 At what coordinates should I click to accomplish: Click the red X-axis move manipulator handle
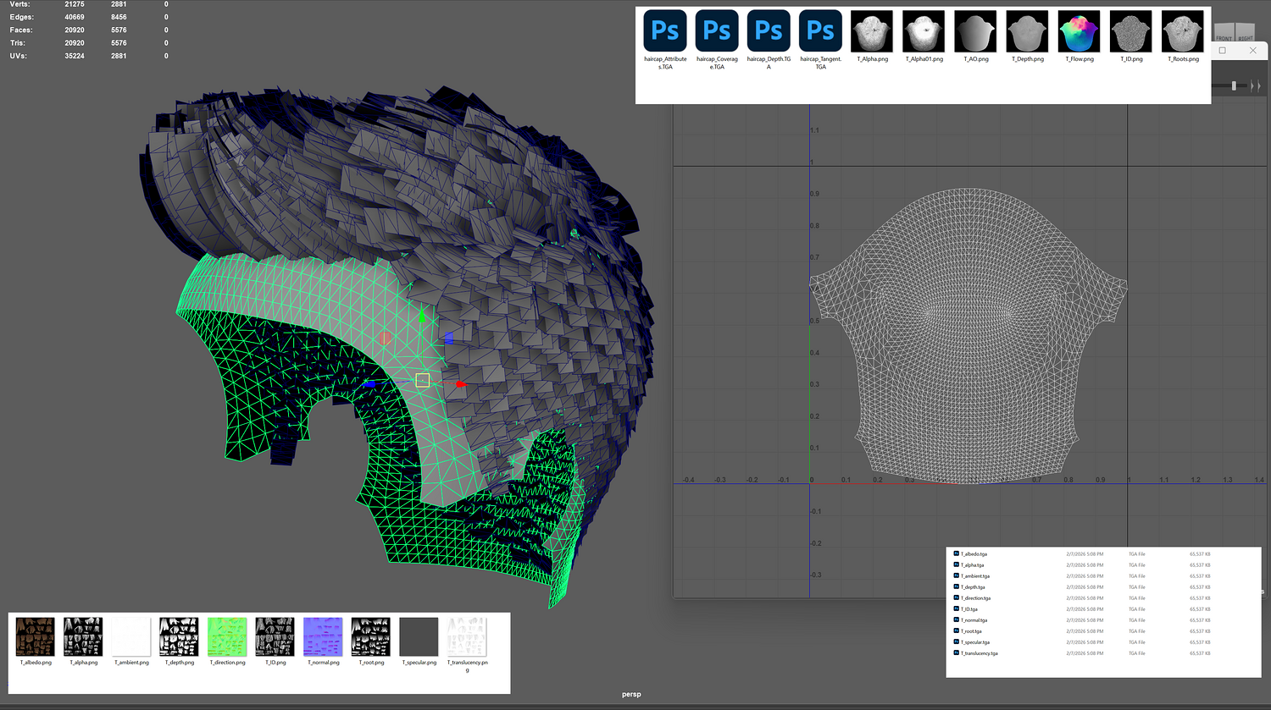(460, 384)
